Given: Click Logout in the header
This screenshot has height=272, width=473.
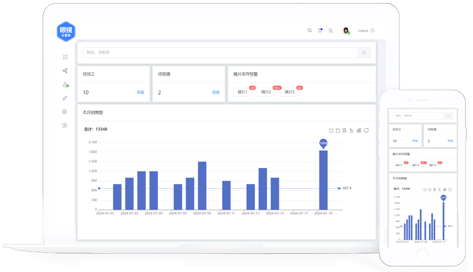Looking at the screenshot, I should (363, 31).
